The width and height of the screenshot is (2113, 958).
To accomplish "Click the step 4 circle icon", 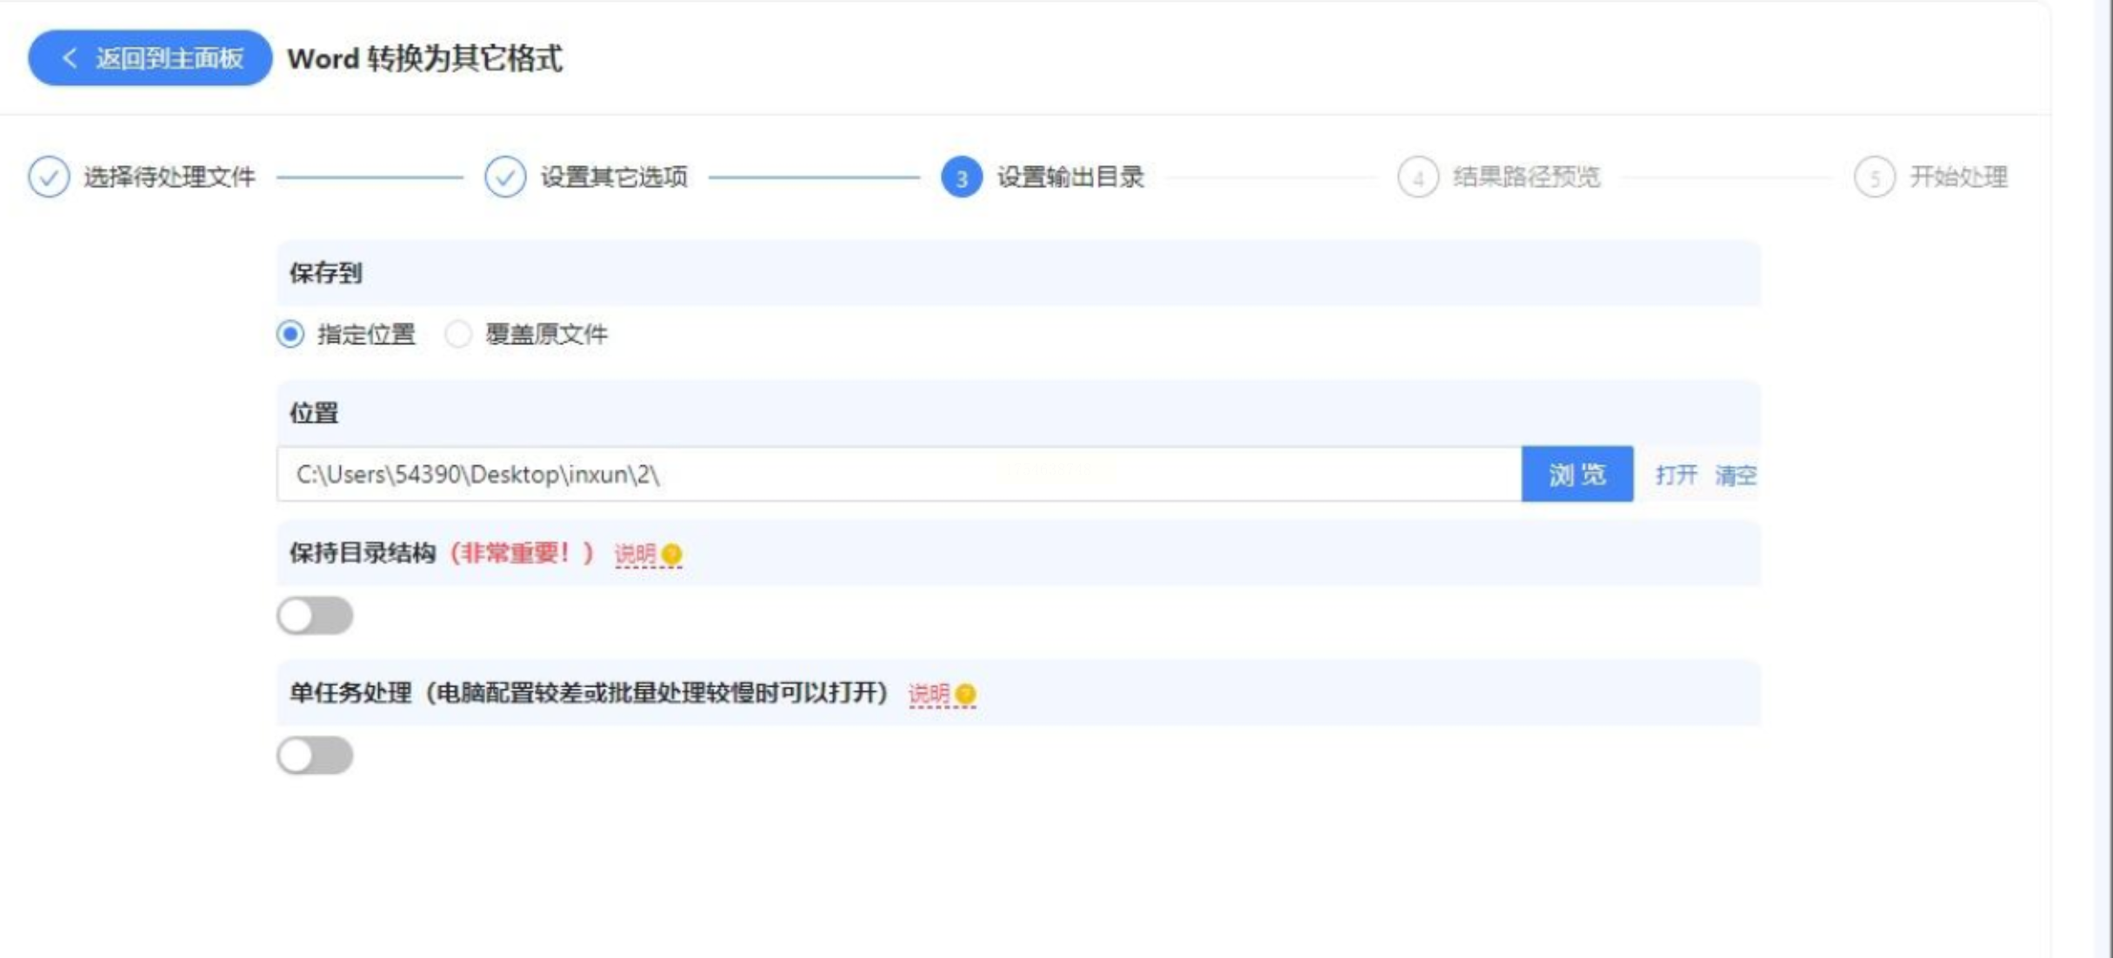I will tap(1417, 177).
